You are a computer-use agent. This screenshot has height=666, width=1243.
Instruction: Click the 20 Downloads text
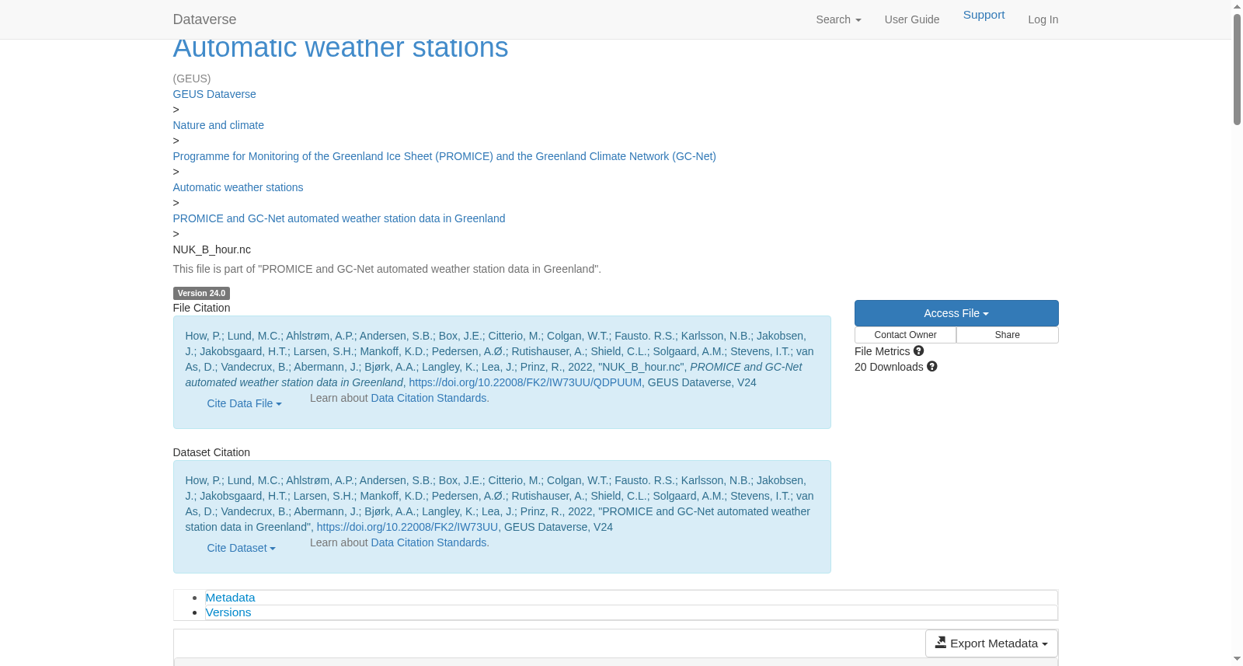[889, 367]
